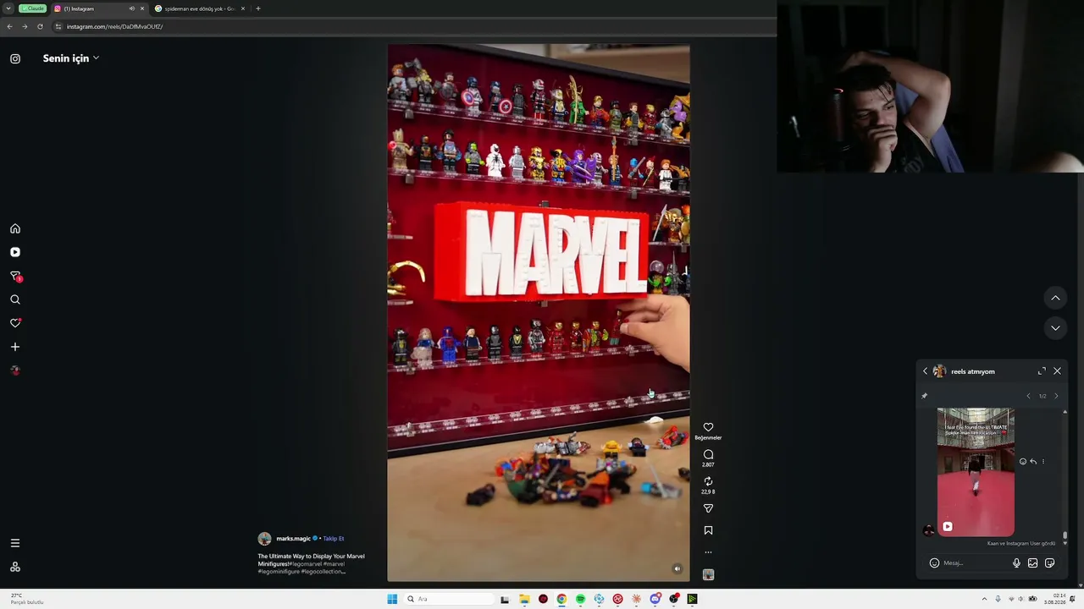This screenshot has height=609, width=1084.
Task: Save the reel with the bookmark icon
Action: pos(708,530)
